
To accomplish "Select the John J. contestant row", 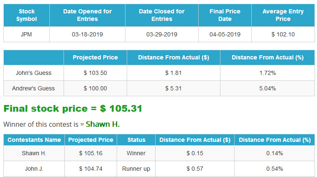I will coord(159,169).
